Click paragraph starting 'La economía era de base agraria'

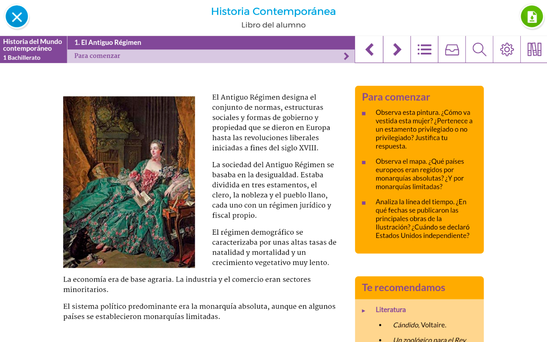(x=187, y=284)
